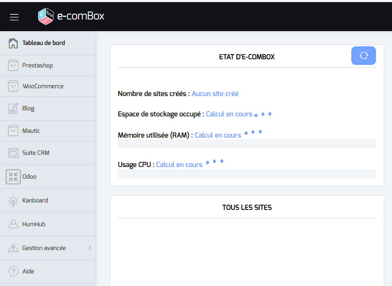Click the e-comBox cube logo
This screenshot has width=392, height=286.
click(45, 16)
